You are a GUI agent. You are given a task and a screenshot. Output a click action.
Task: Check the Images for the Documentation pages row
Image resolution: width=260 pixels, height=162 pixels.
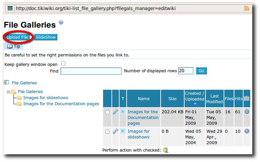107,112
